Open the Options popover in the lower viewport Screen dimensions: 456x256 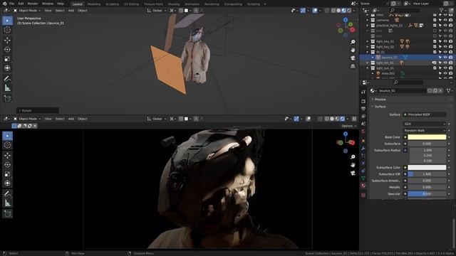pyautogui.click(x=348, y=126)
